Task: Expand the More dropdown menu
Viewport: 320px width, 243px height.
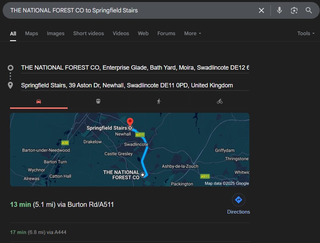Action: tap(192, 33)
